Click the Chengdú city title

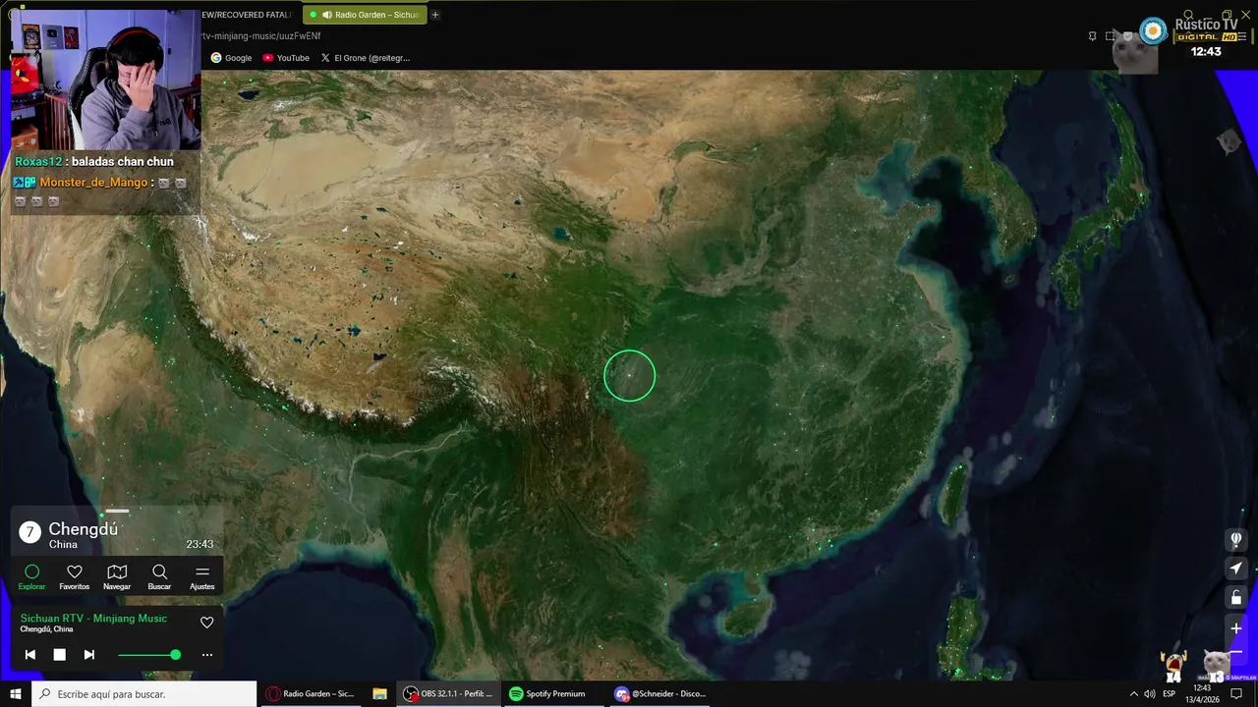pyautogui.click(x=84, y=529)
